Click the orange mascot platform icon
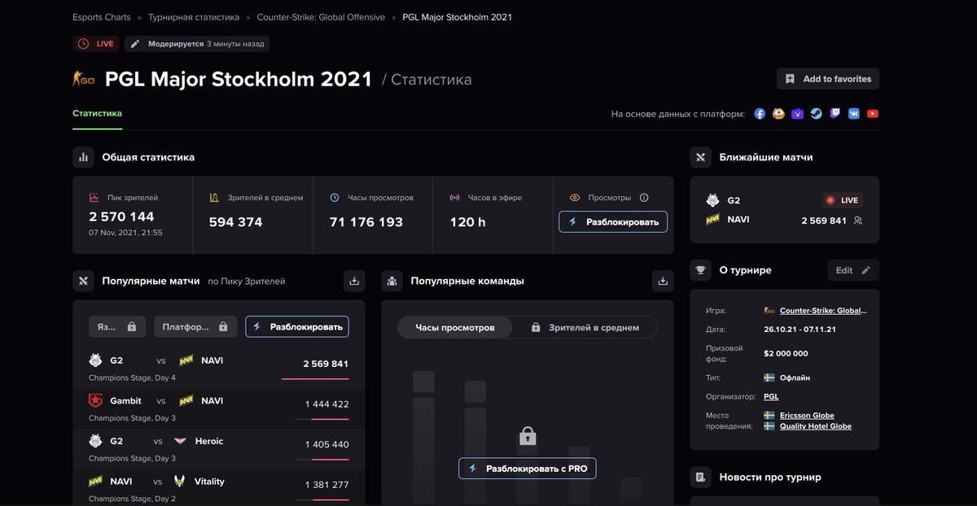The image size is (977, 506). click(x=778, y=114)
